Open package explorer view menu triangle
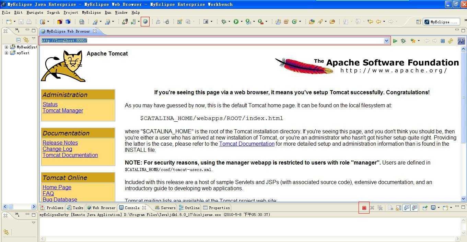 click(34, 39)
